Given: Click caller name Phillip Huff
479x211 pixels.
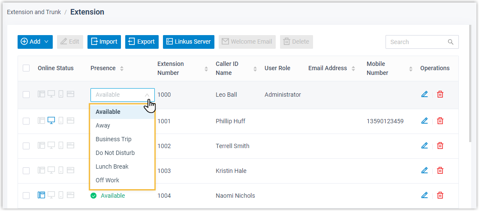Looking at the screenshot, I should [230, 121].
